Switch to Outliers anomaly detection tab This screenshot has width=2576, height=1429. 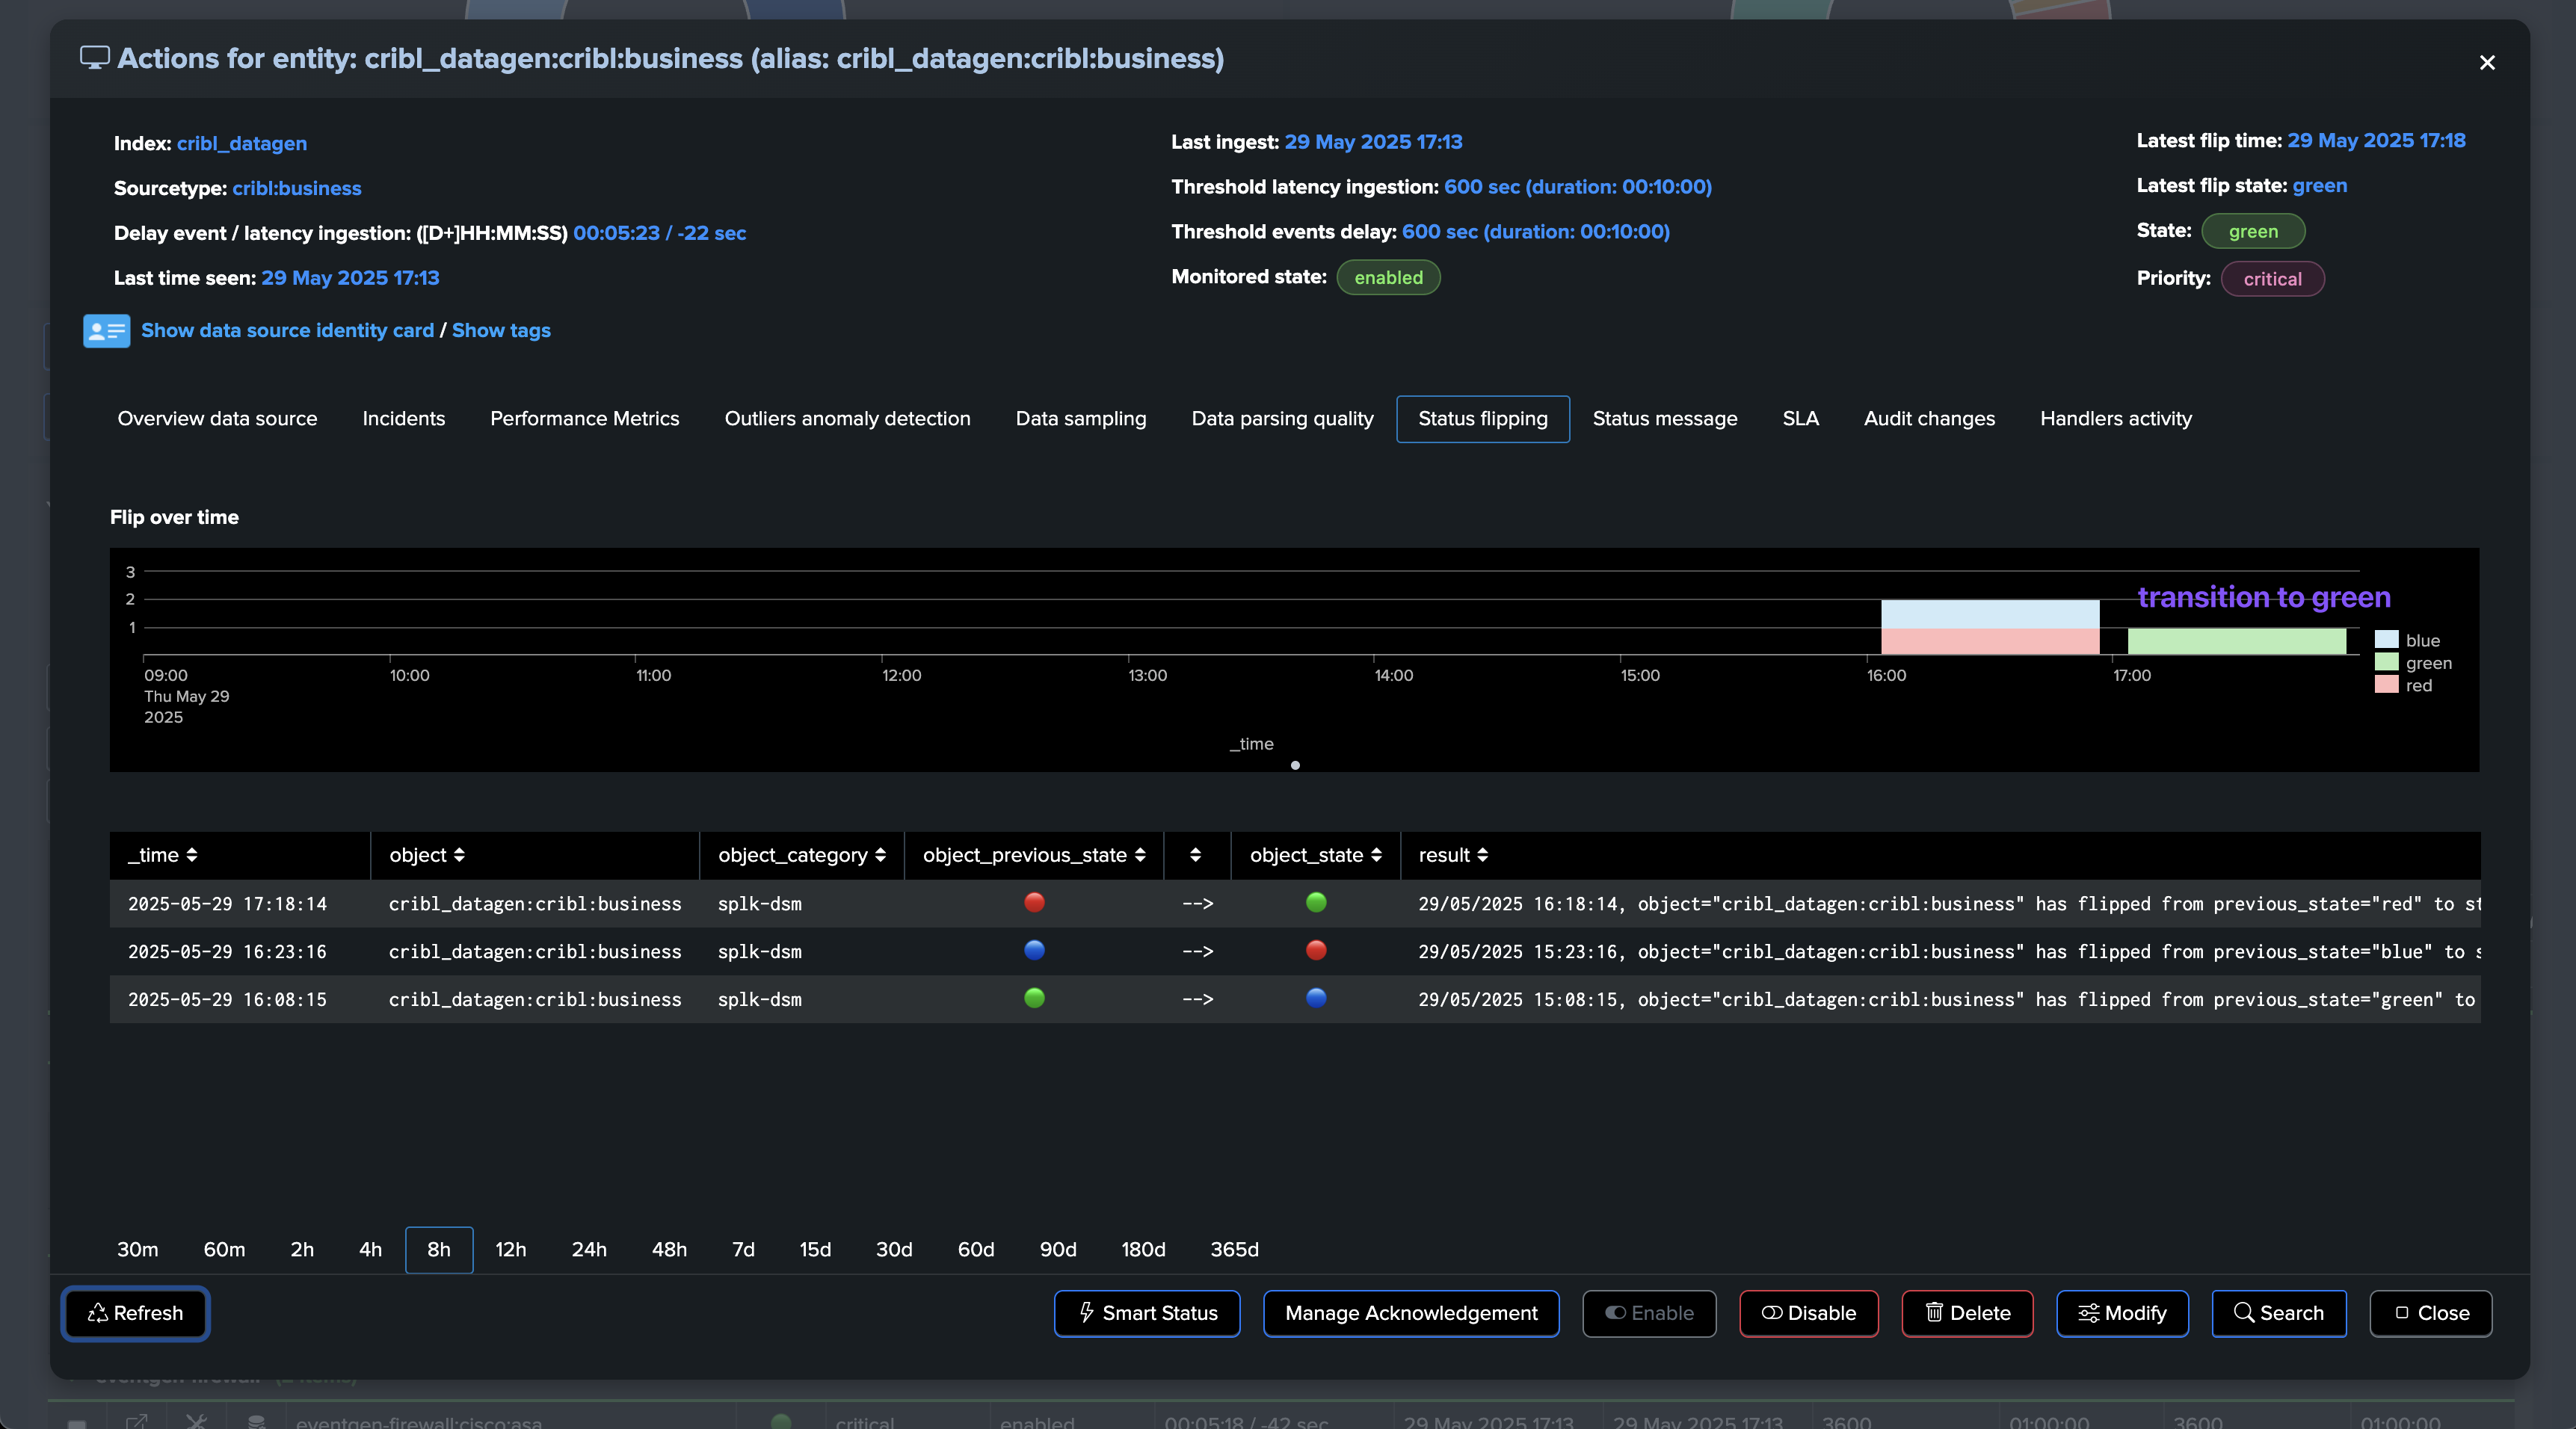click(847, 419)
